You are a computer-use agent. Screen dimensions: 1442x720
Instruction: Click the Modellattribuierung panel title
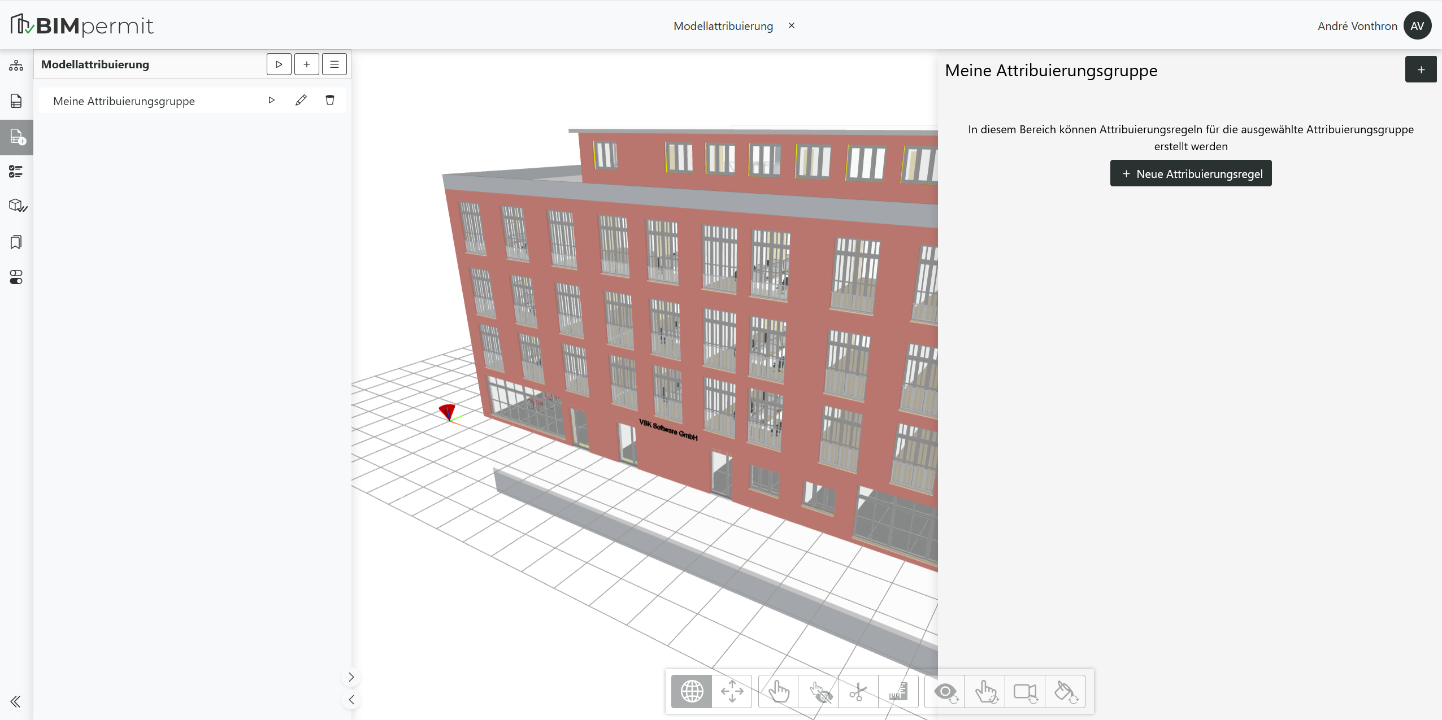[95, 64]
